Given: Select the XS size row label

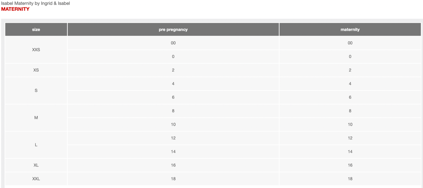Looking at the screenshot, I should (x=36, y=70).
